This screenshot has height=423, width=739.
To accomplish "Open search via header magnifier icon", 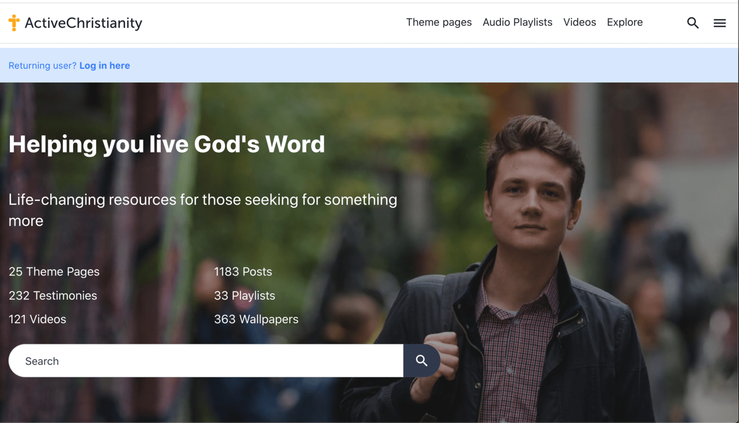I will click(693, 23).
